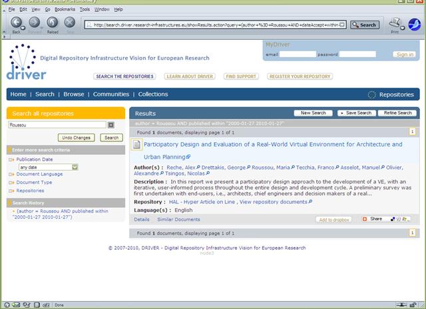Screen dimensions: 426x309
Task: Open the Window menu
Action: pyautogui.click(x=102, y=9)
